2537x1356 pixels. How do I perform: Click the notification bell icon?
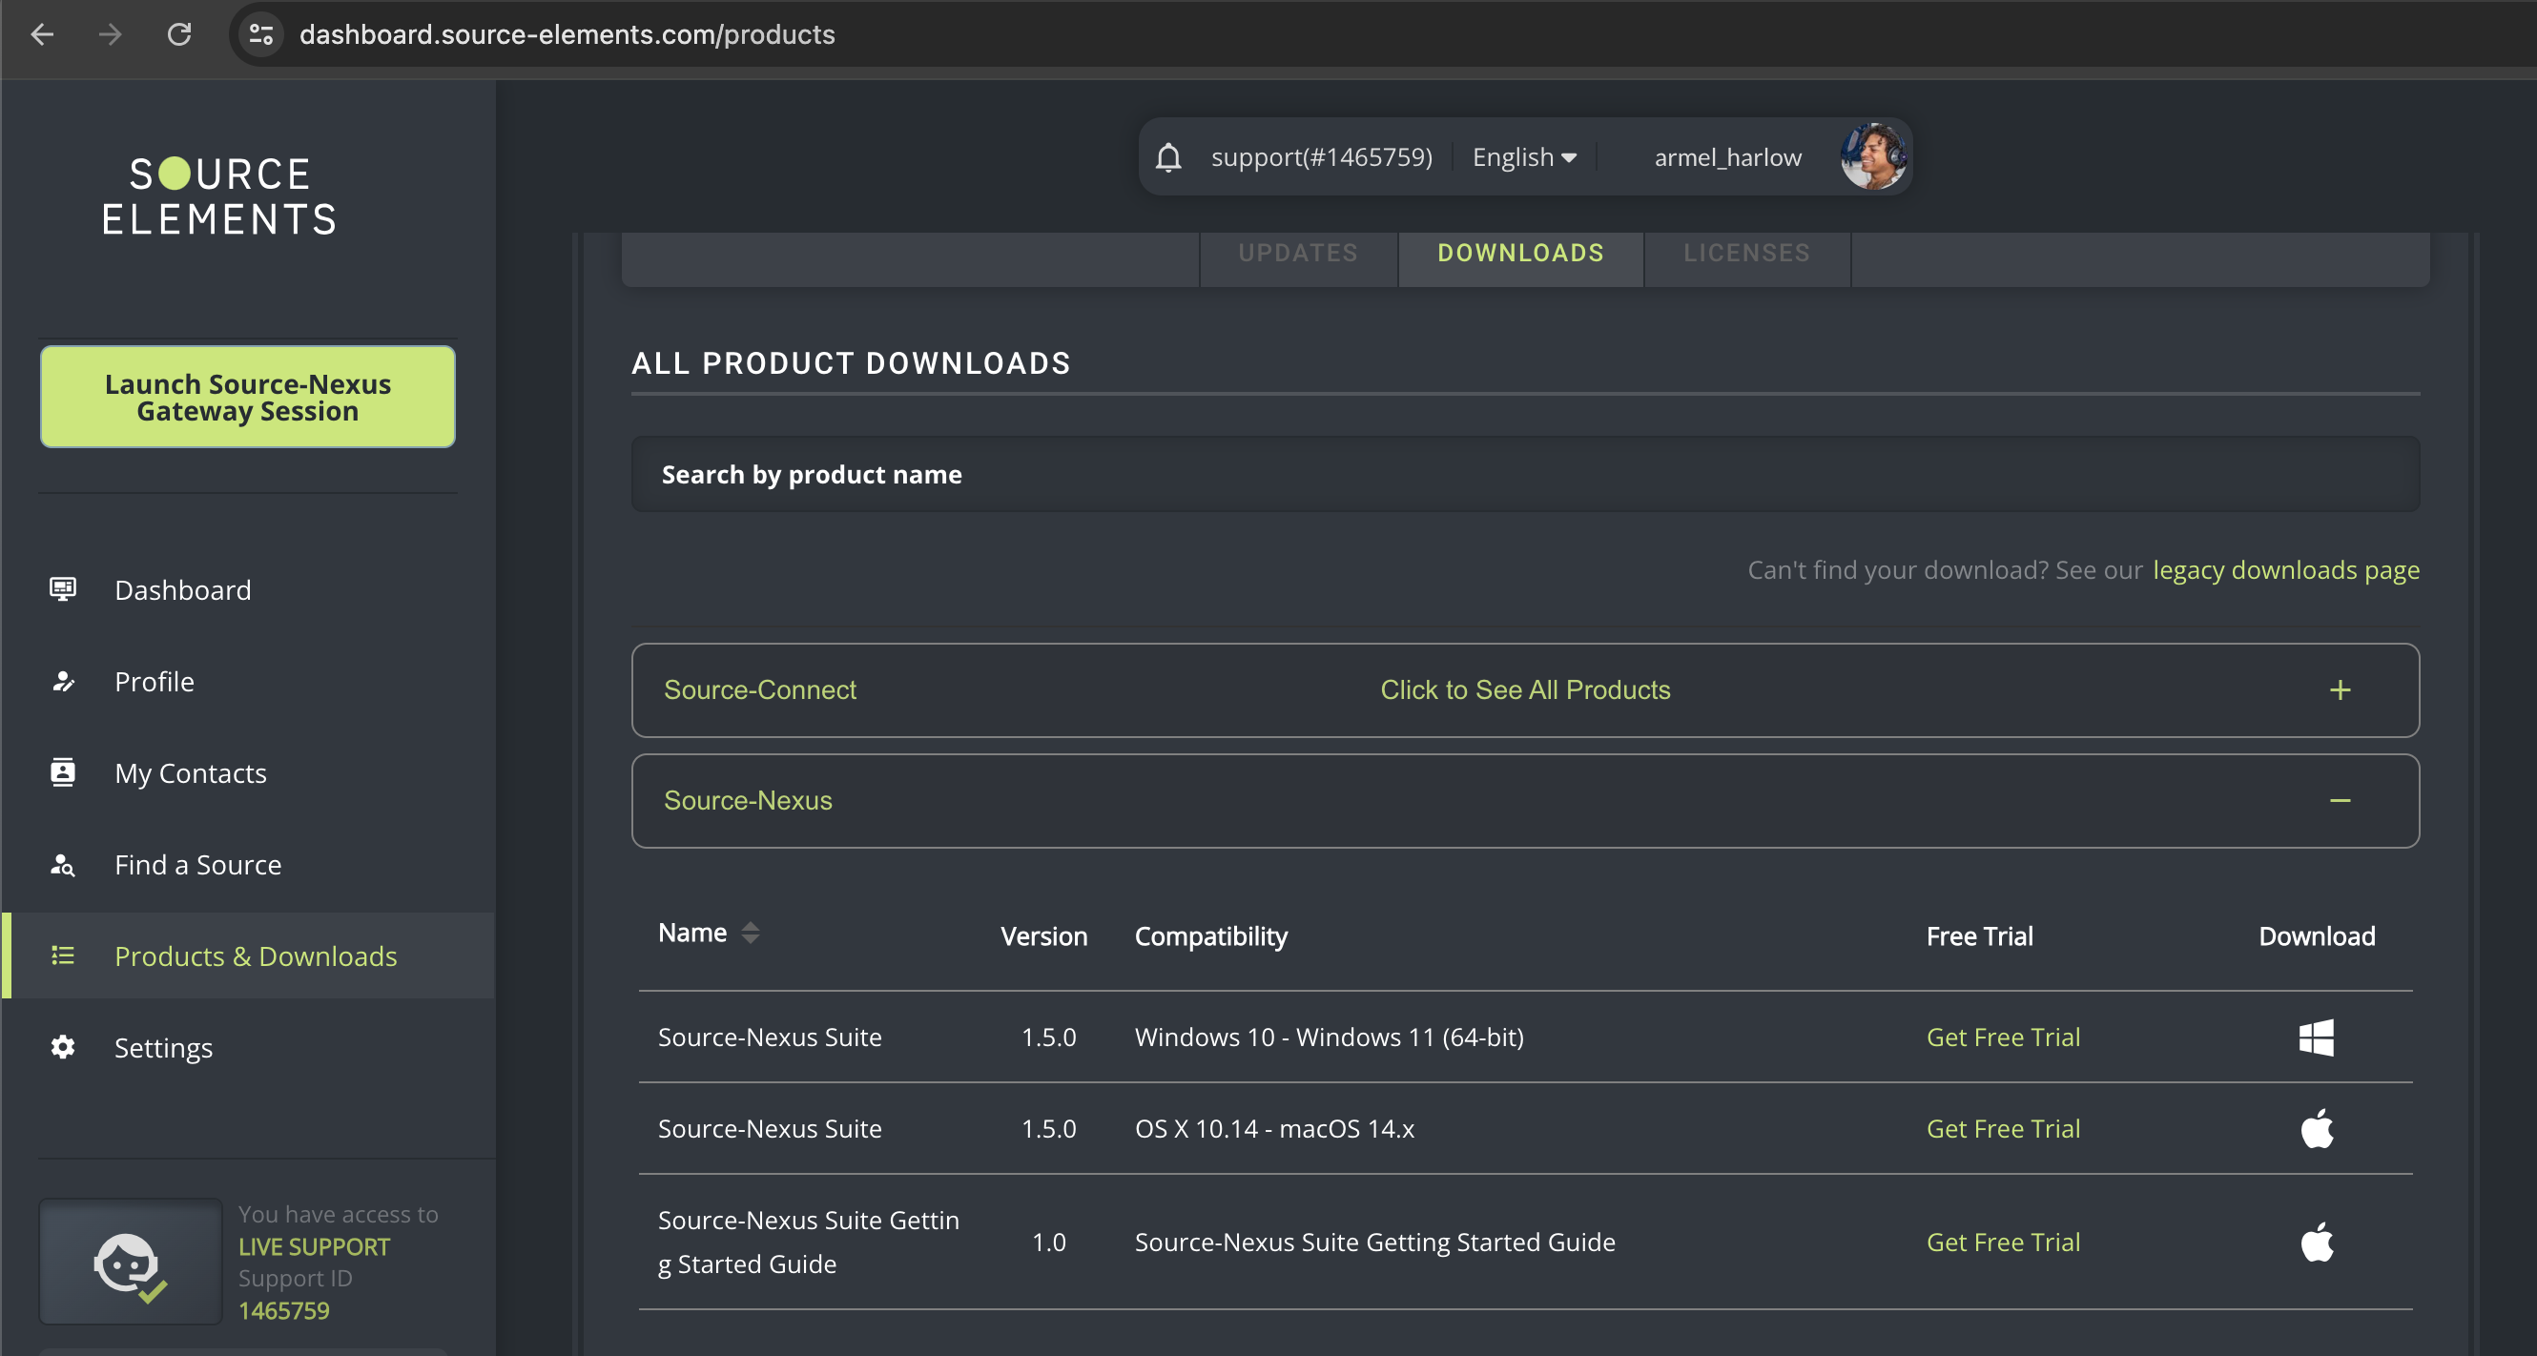coord(1168,157)
